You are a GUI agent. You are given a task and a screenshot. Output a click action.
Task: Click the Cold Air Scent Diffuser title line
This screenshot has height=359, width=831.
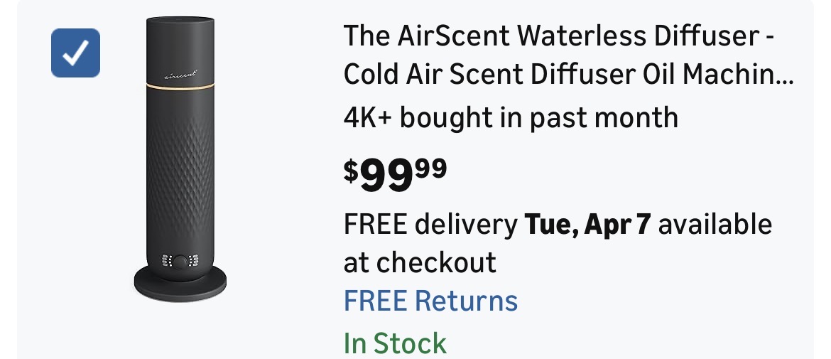(558, 77)
